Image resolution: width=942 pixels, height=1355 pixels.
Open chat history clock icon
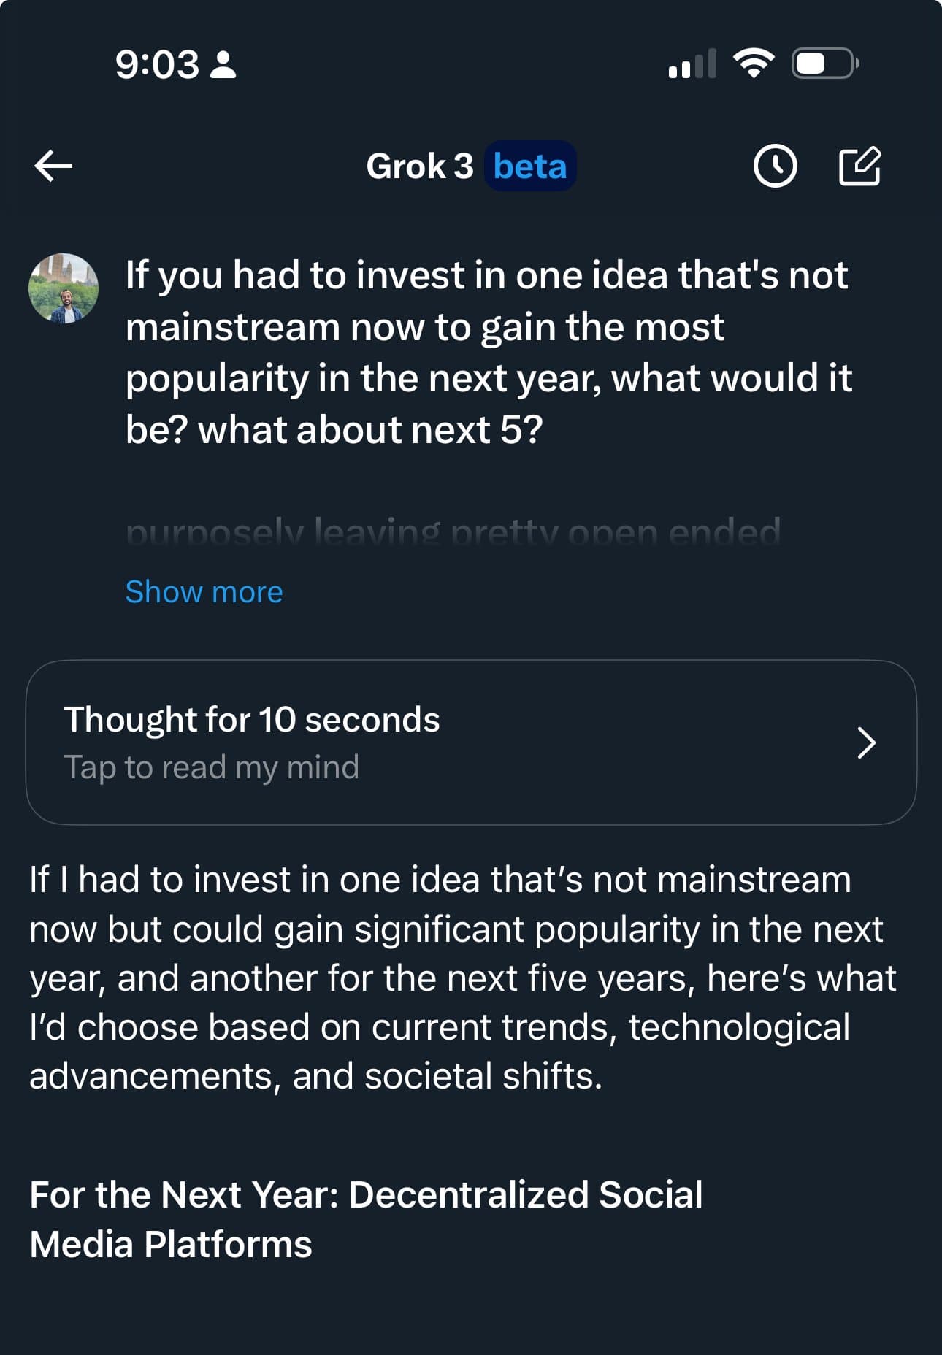(x=774, y=166)
